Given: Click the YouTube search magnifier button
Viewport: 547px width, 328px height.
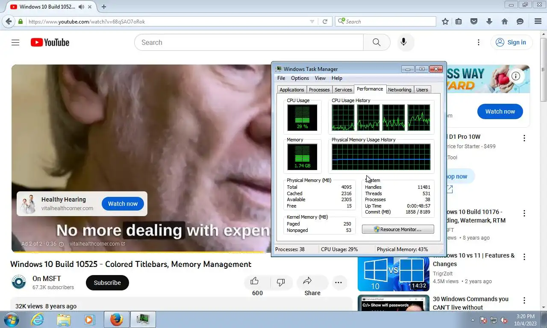Looking at the screenshot, I should 376,42.
